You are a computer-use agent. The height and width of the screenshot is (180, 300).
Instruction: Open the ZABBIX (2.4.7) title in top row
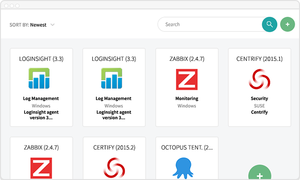tap(187, 59)
